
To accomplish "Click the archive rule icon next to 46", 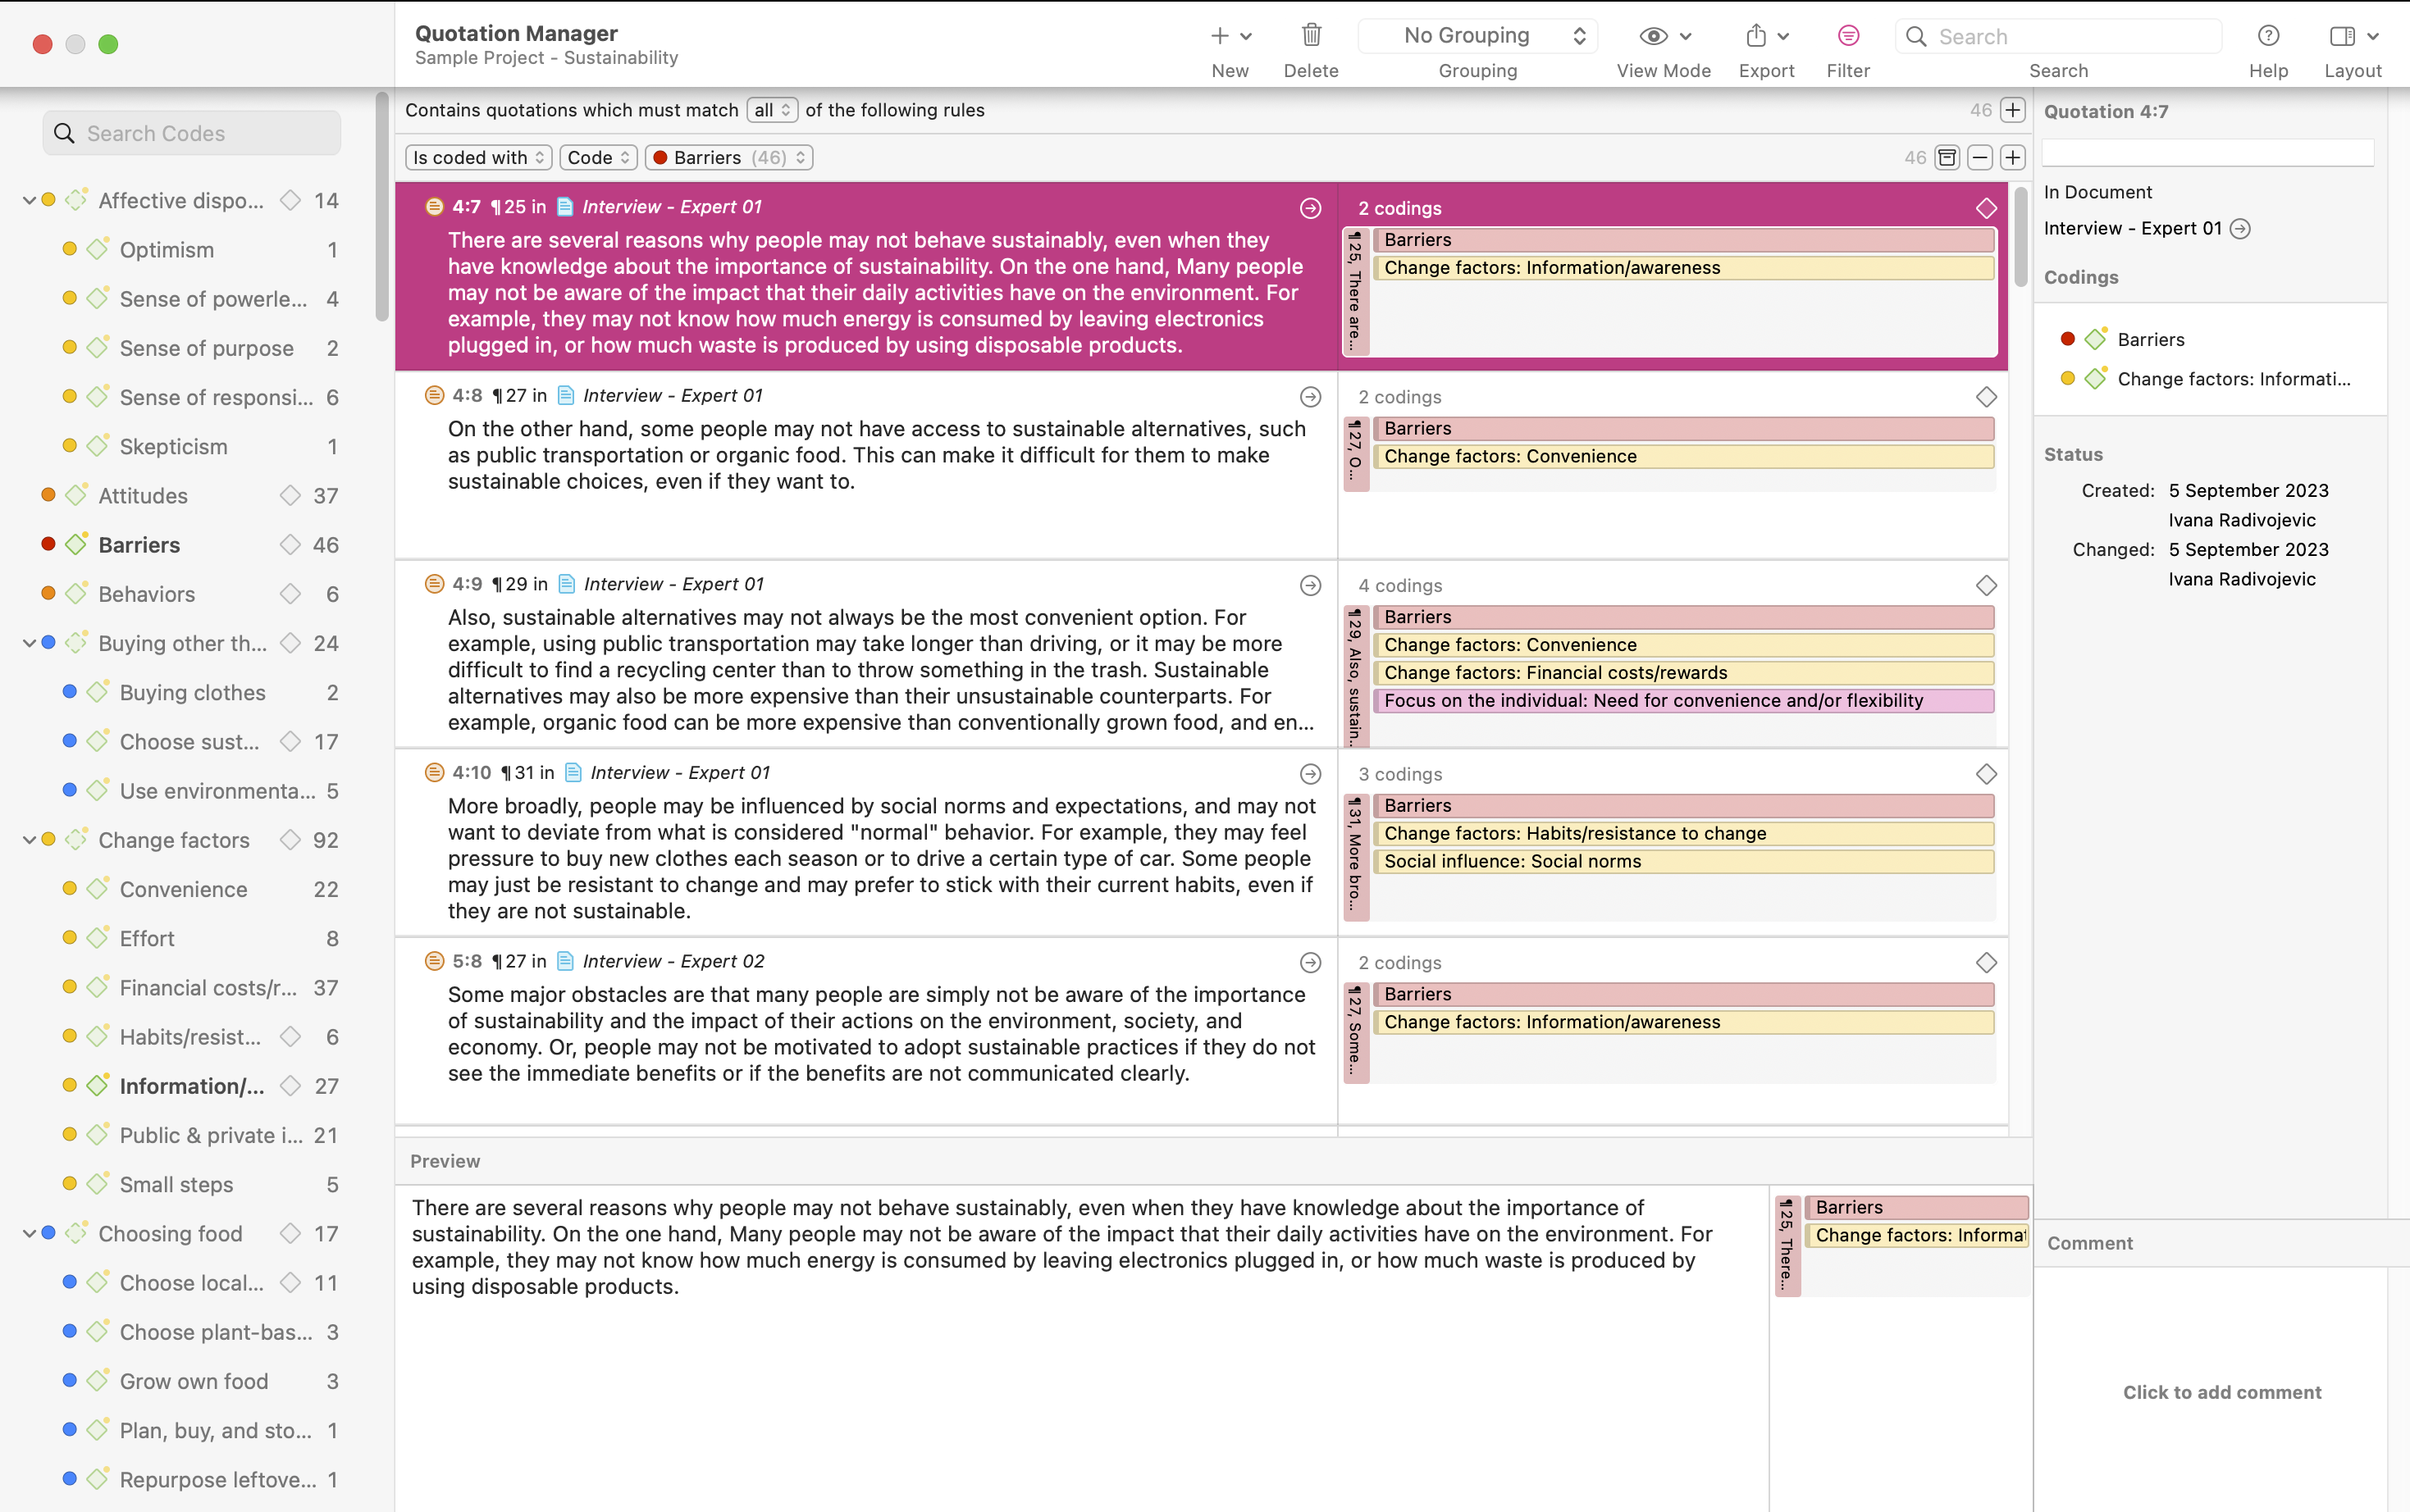I will [1947, 158].
